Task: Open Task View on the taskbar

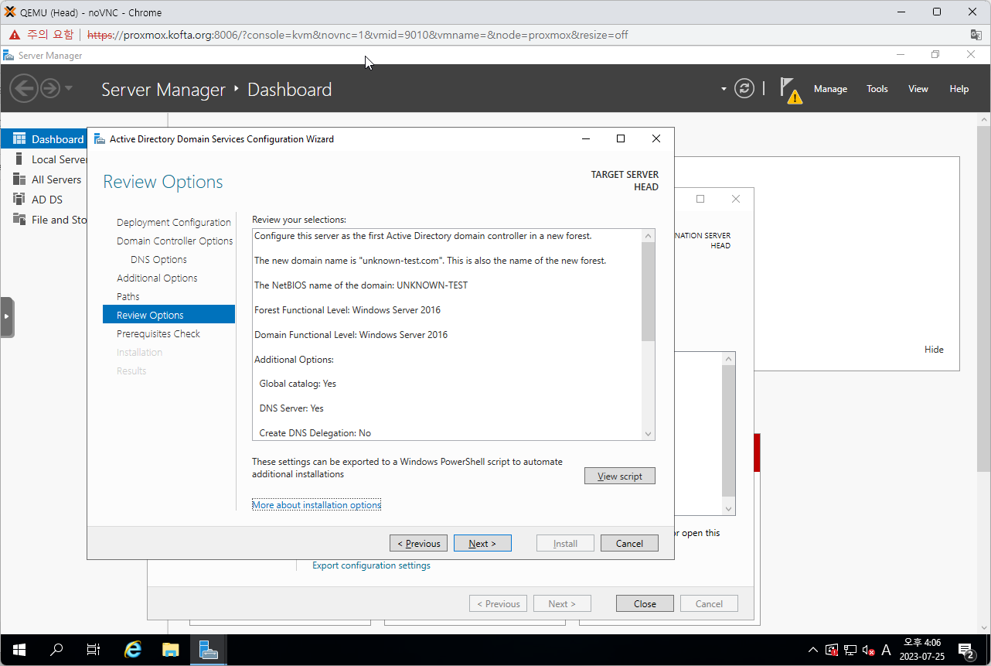Action: [94, 650]
